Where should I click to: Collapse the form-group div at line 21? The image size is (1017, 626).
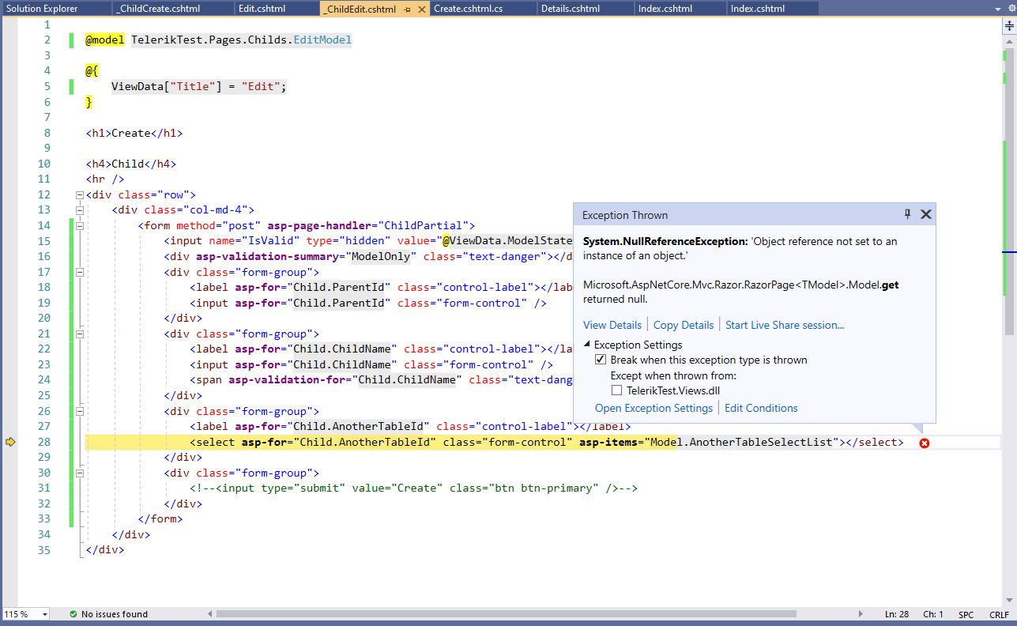80,334
